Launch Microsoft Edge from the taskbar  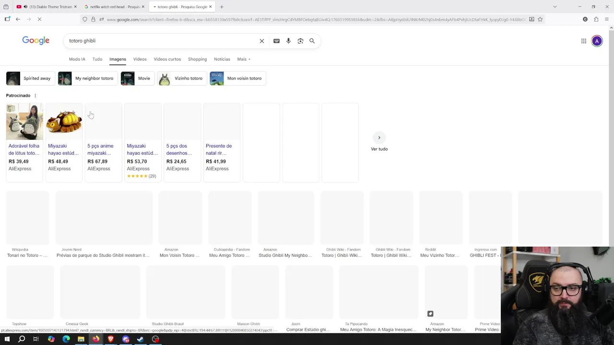click(x=66, y=339)
